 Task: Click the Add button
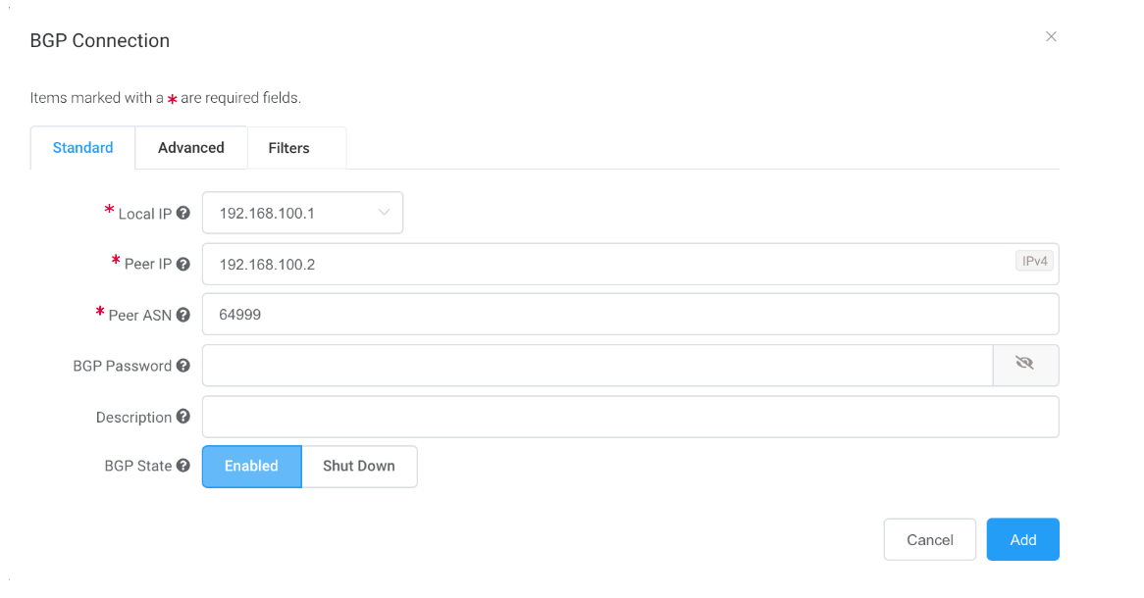[1022, 540]
